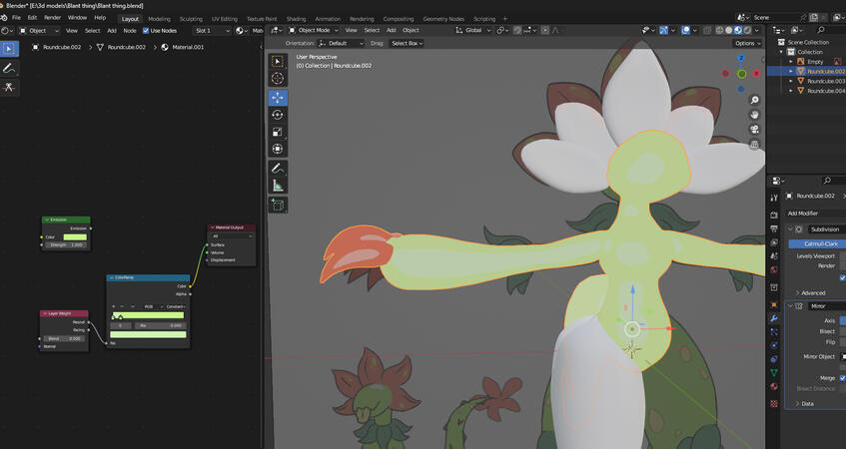Toggle the Use Nodes checkbox
Screen dimensions: 846x449
pos(146,31)
